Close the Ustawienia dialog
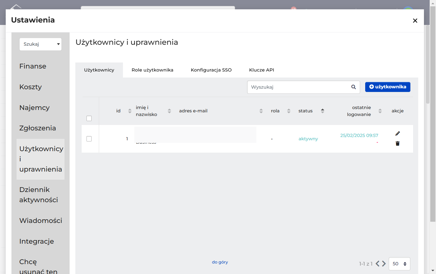Screen dimensions: 436x274 [415, 20]
